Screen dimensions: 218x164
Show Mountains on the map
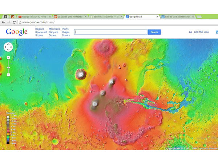54,29
